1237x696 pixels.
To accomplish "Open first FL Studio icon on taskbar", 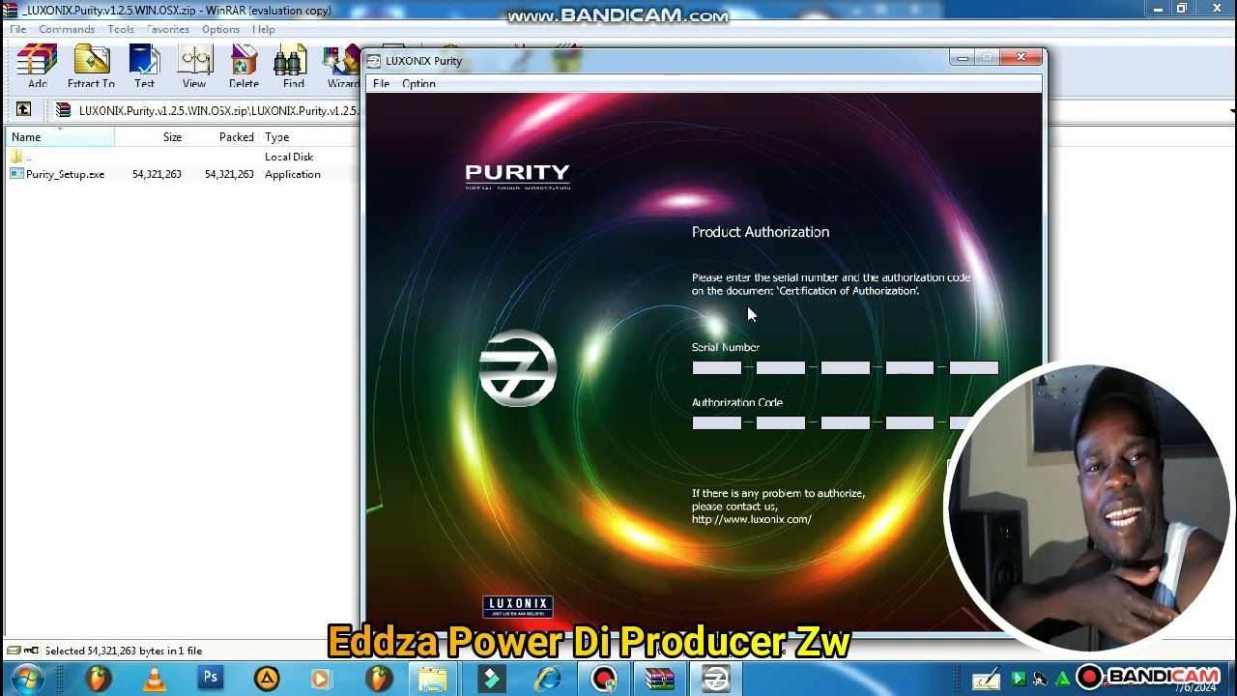I will pyautogui.click(x=98, y=679).
